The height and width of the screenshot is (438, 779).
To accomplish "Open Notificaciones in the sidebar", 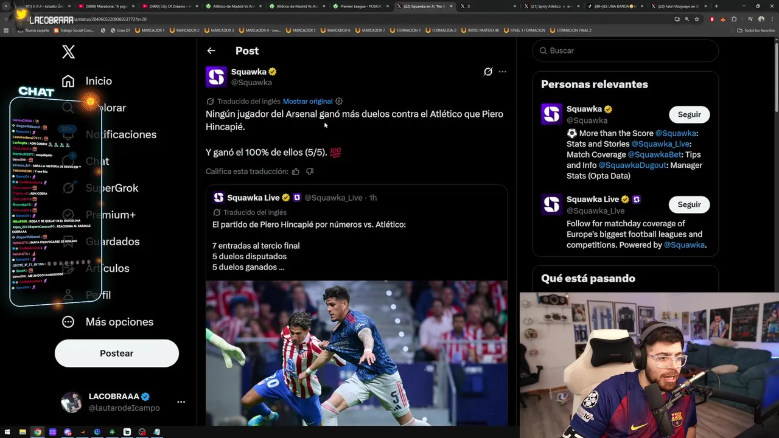I will tap(110, 134).
